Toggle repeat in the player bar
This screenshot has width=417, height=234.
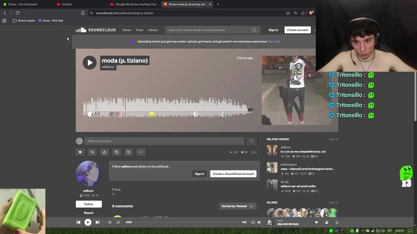pos(118,222)
